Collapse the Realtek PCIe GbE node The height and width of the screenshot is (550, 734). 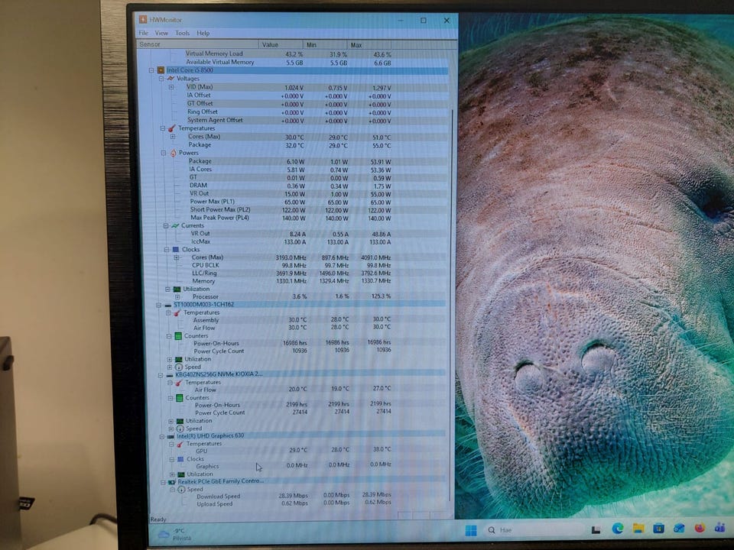pos(163,482)
